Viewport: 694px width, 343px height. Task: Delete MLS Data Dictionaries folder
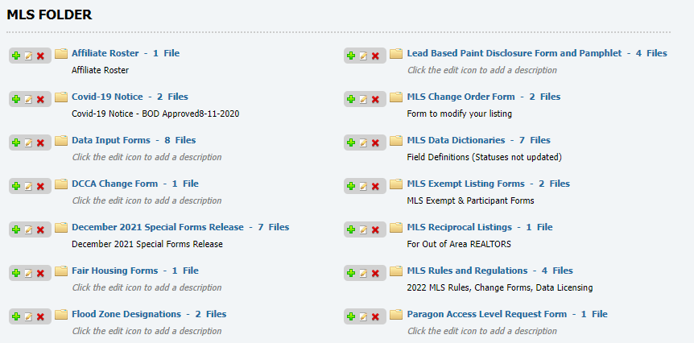pyautogui.click(x=375, y=143)
